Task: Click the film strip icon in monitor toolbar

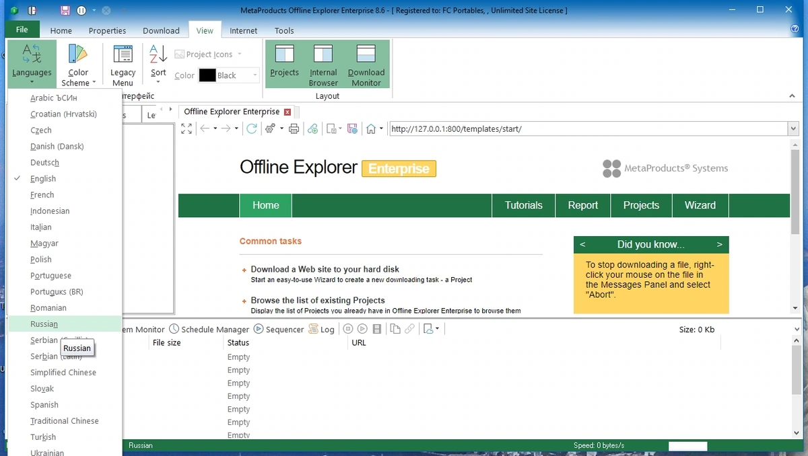Action: click(377, 330)
